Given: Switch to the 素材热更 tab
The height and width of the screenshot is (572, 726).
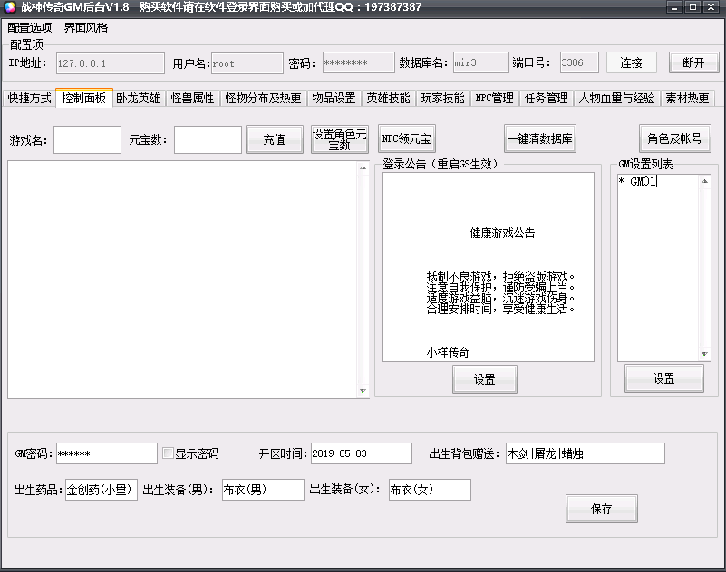Looking at the screenshot, I should 686,97.
